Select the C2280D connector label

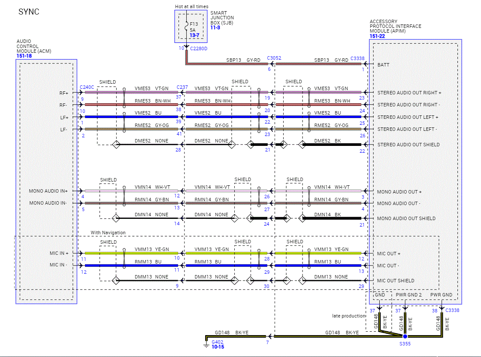point(199,48)
